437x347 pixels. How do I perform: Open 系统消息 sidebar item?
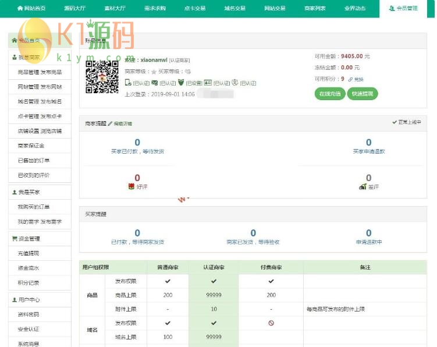click(x=29, y=344)
